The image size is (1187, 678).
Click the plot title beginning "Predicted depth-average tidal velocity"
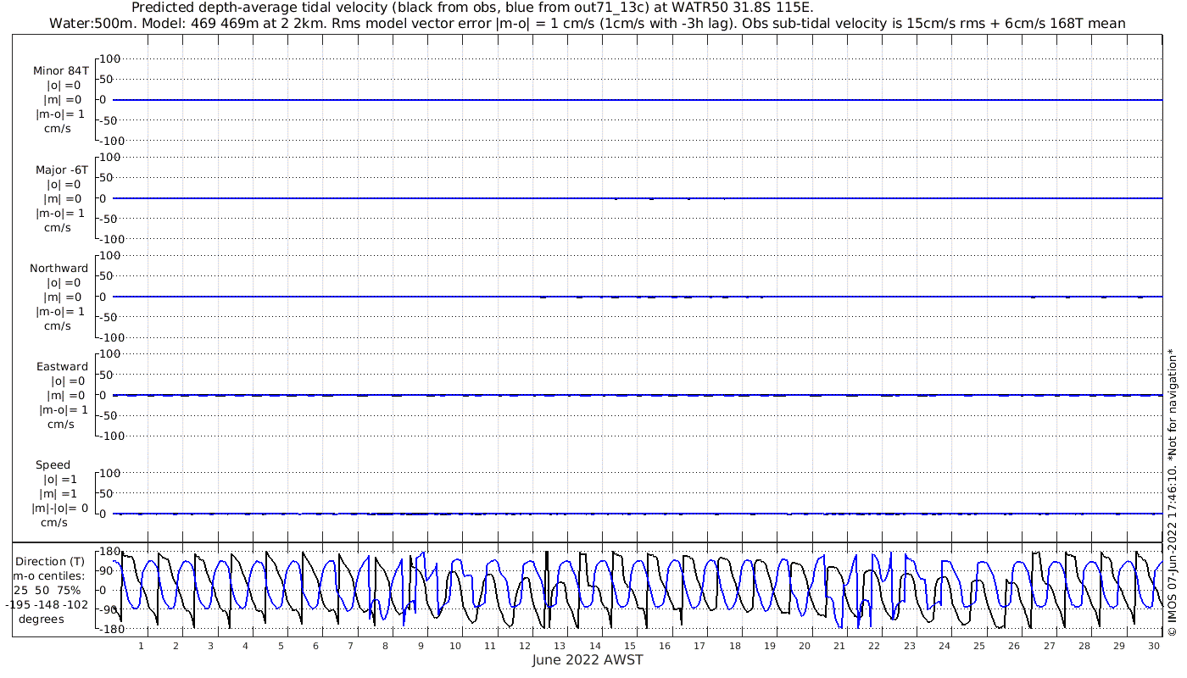coord(472,8)
